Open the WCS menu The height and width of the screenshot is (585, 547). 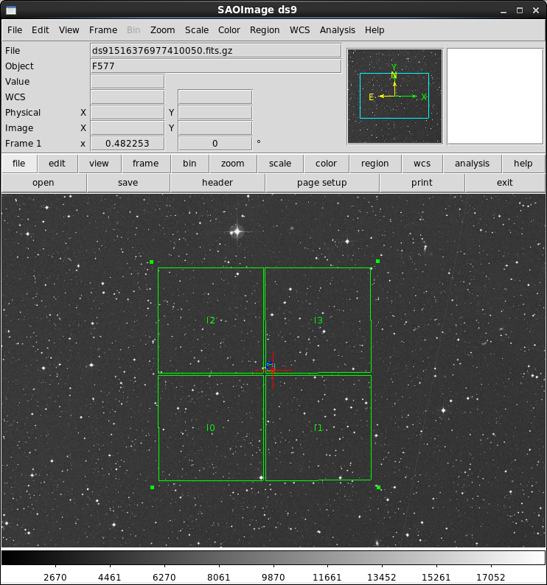[299, 30]
